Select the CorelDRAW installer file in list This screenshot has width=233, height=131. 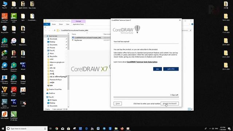point(88,38)
